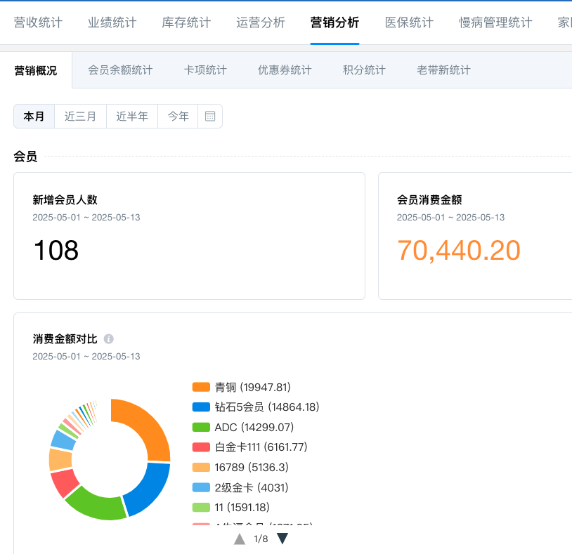Open the 营收统计 top tab
Screen dimensions: 572x554
[x=38, y=22]
